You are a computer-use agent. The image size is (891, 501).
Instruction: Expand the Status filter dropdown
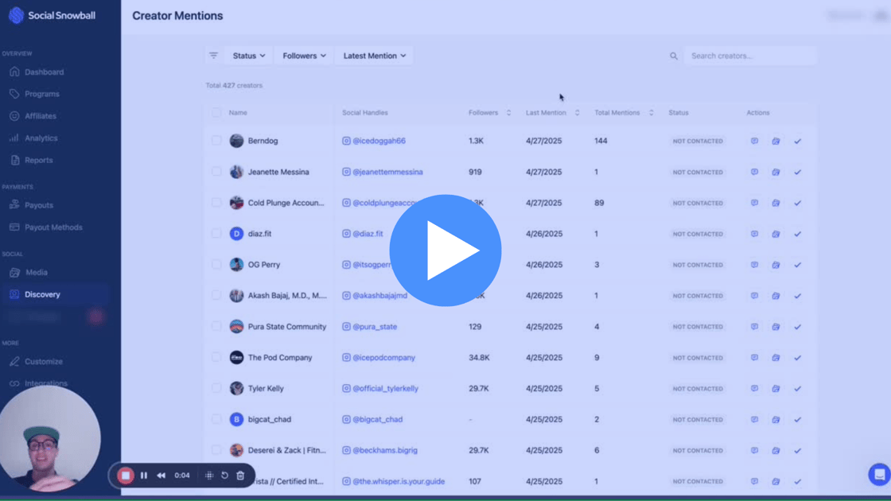(249, 56)
